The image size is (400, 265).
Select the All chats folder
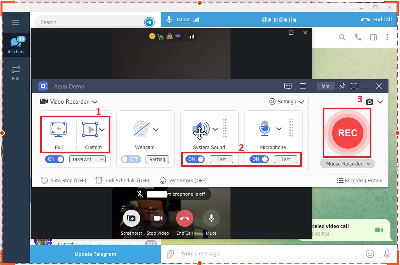click(x=16, y=45)
